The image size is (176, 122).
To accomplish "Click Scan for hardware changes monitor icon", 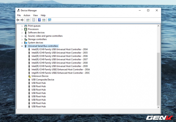I will [x=50, y=20].
